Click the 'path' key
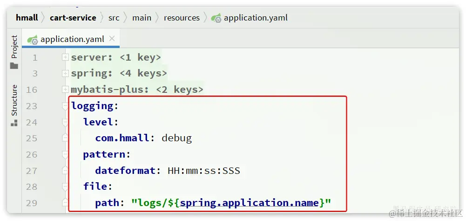The width and height of the screenshot is (466, 221). [x=107, y=203]
